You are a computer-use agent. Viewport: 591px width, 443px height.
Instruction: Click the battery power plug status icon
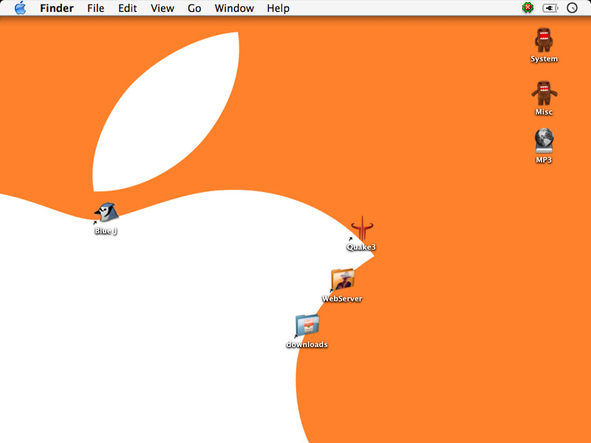pyautogui.click(x=550, y=8)
